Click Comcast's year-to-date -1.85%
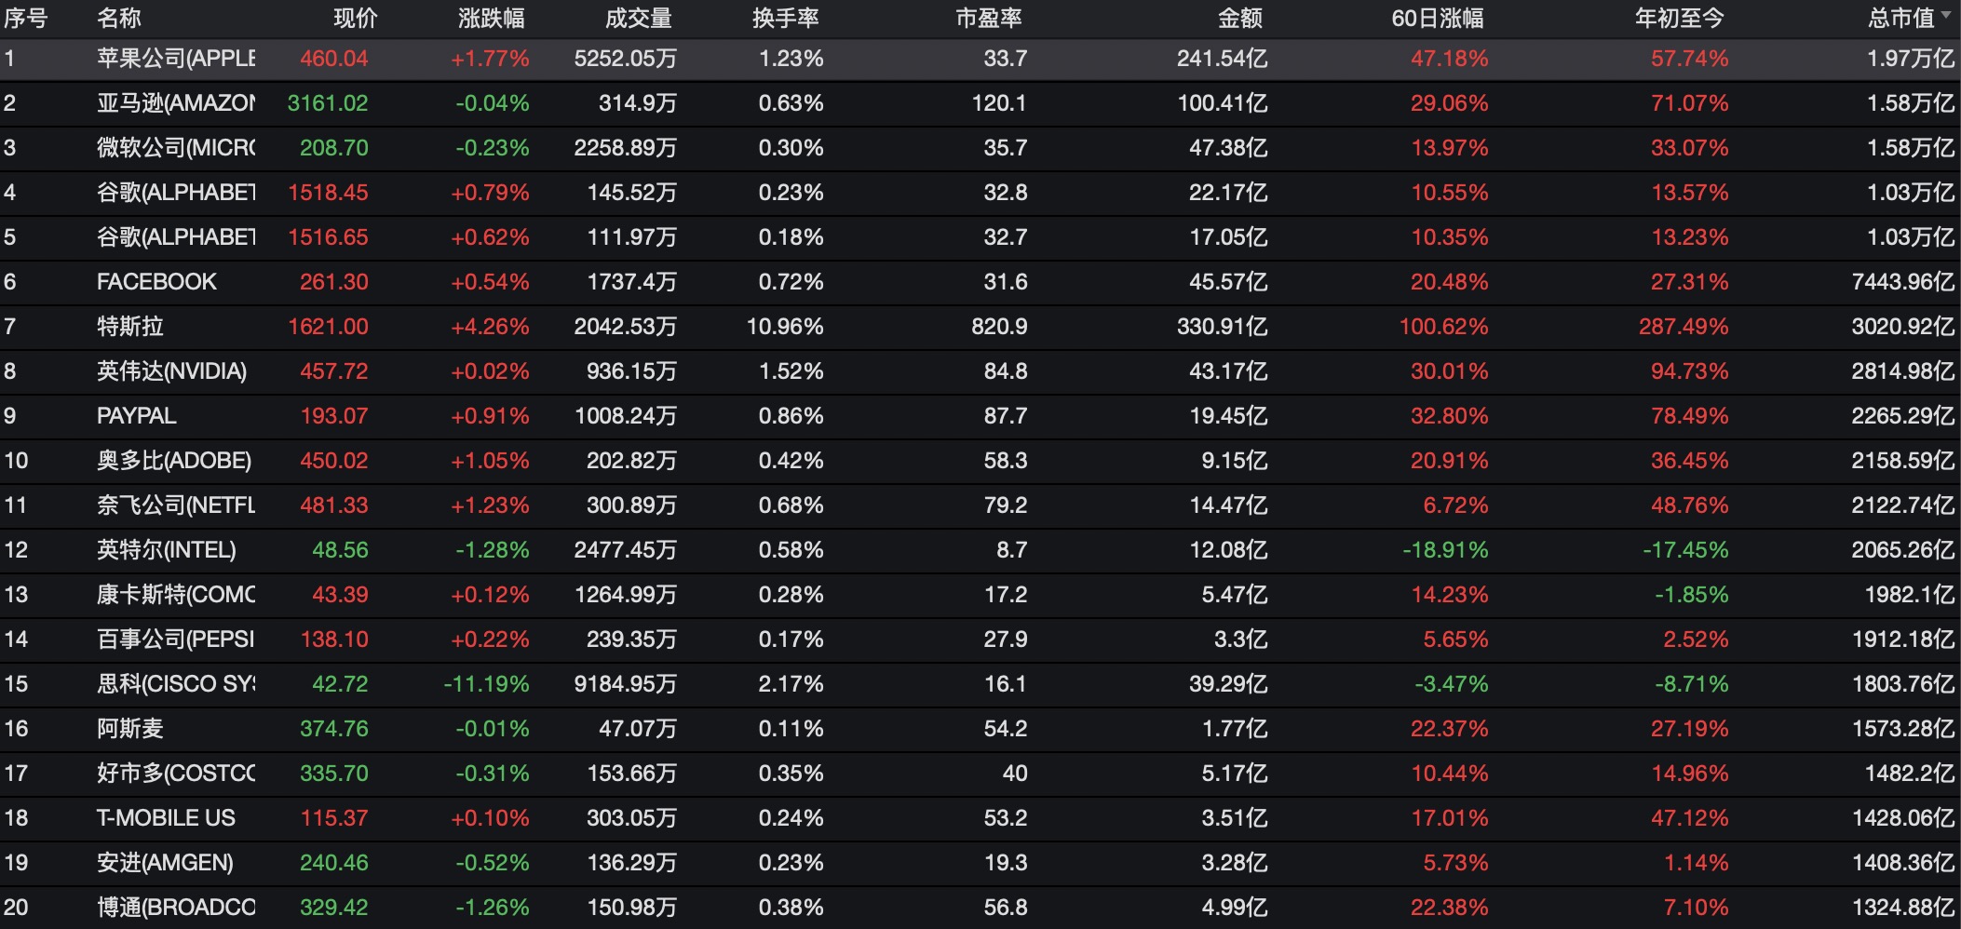Screen dimensions: 1961x929 click(1692, 595)
